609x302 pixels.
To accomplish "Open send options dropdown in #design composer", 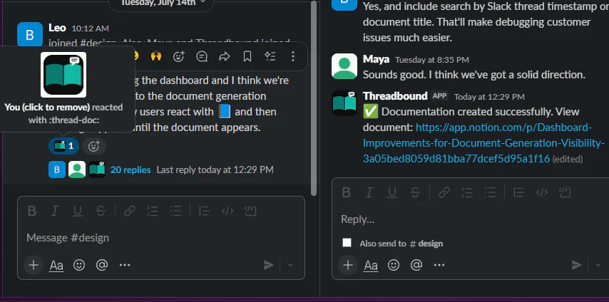I will click(x=290, y=265).
